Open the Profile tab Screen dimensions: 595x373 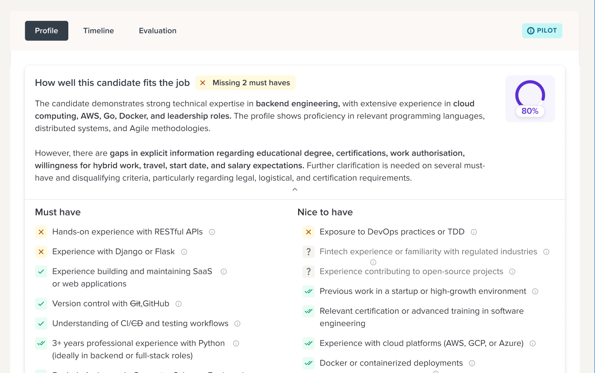pos(47,31)
